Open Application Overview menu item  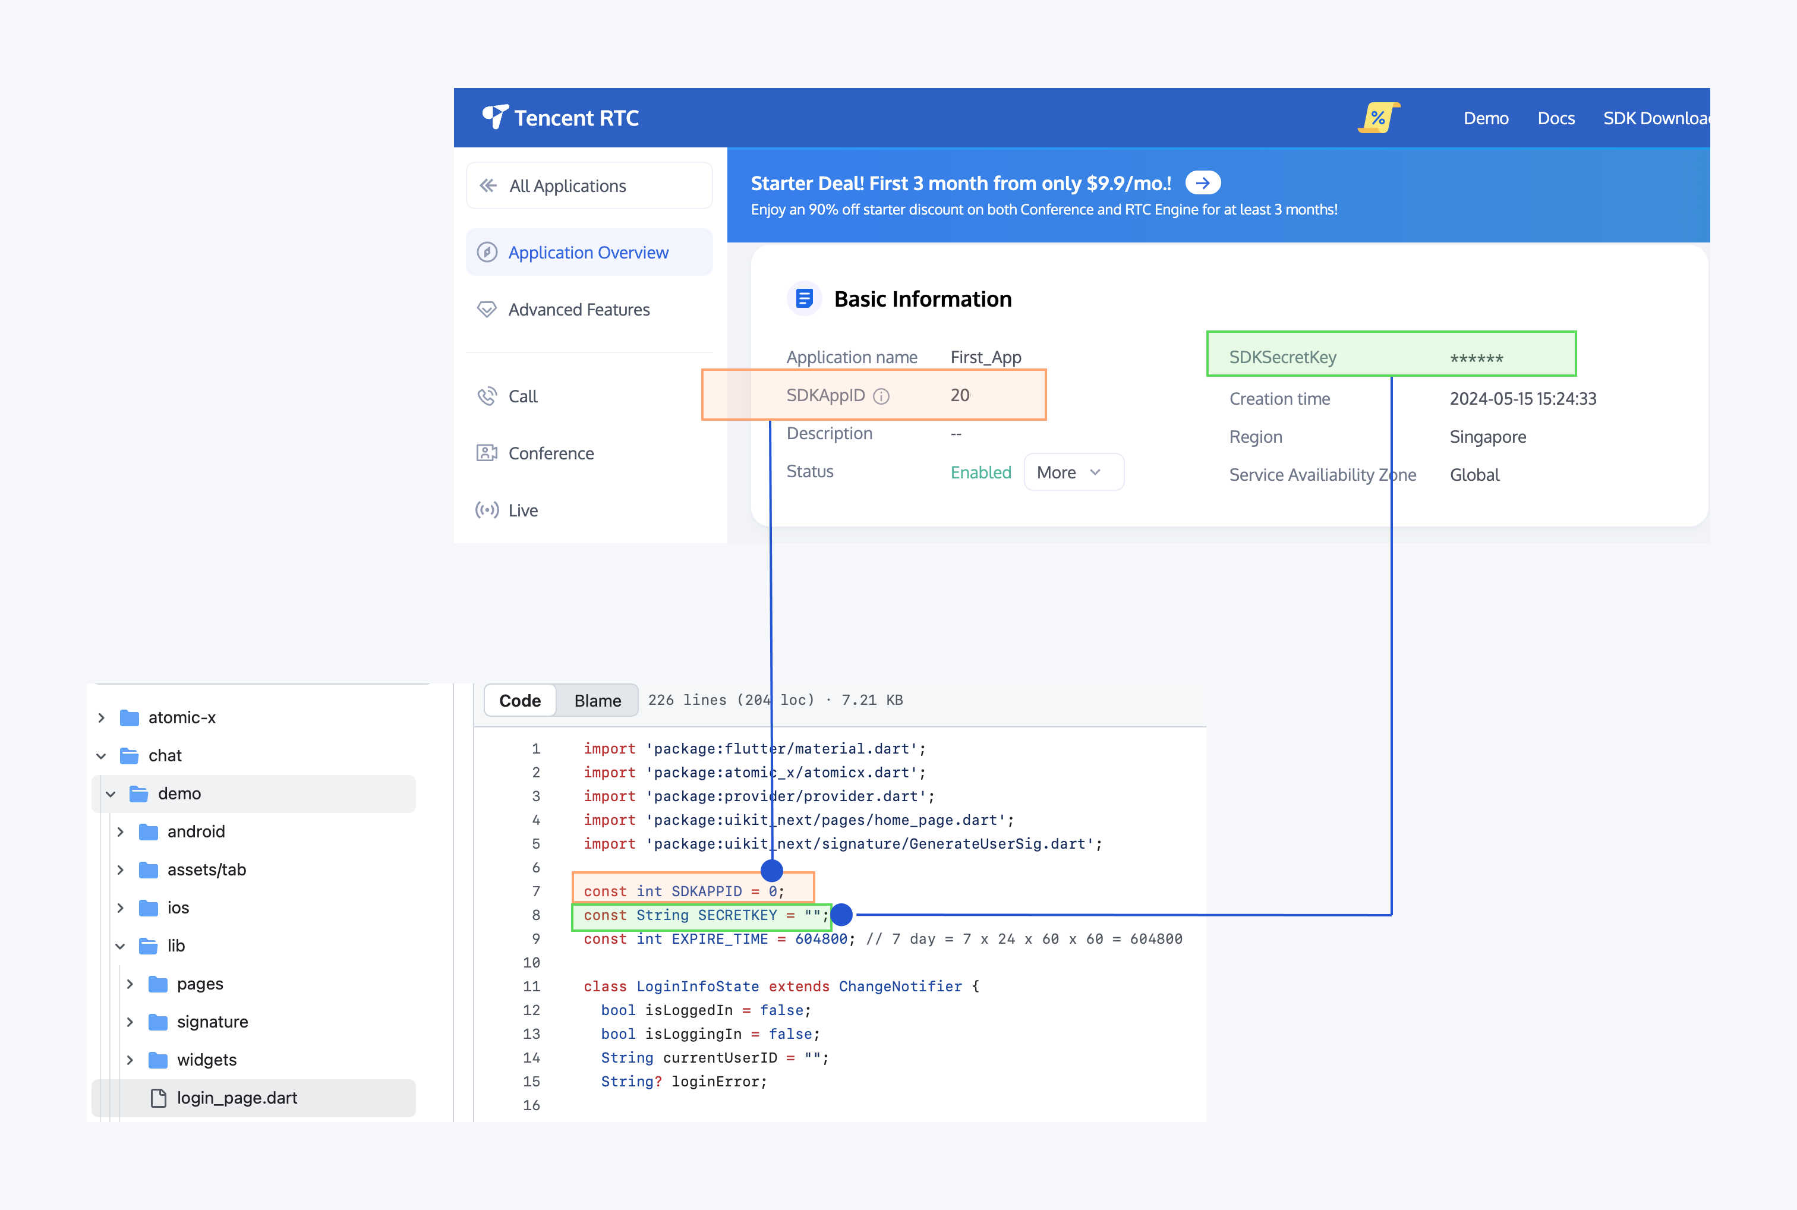pyautogui.click(x=588, y=253)
